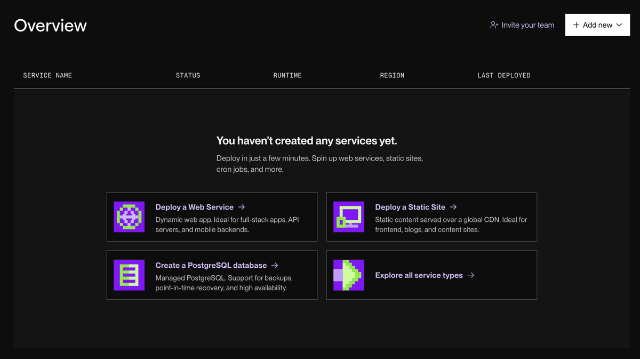Click the arrow after Explore all service types
640x359 pixels.
(470, 275)
